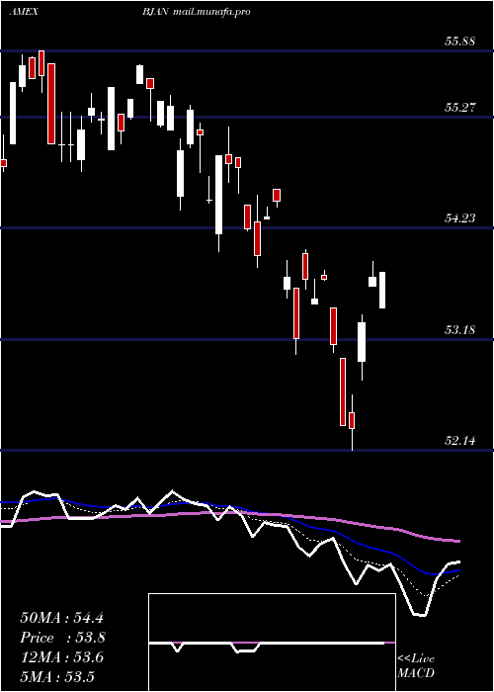Click the 52.14 price level label
494x692 pixels.
(460, 440)
